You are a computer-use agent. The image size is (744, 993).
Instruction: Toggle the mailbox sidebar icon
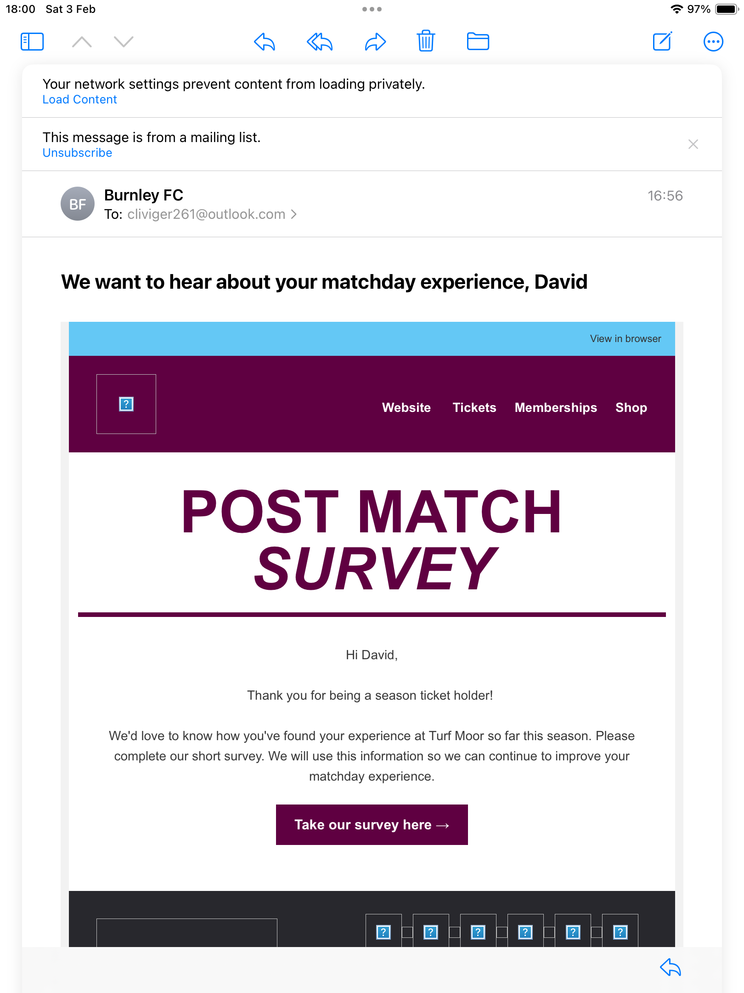click(x=32, y=42)
